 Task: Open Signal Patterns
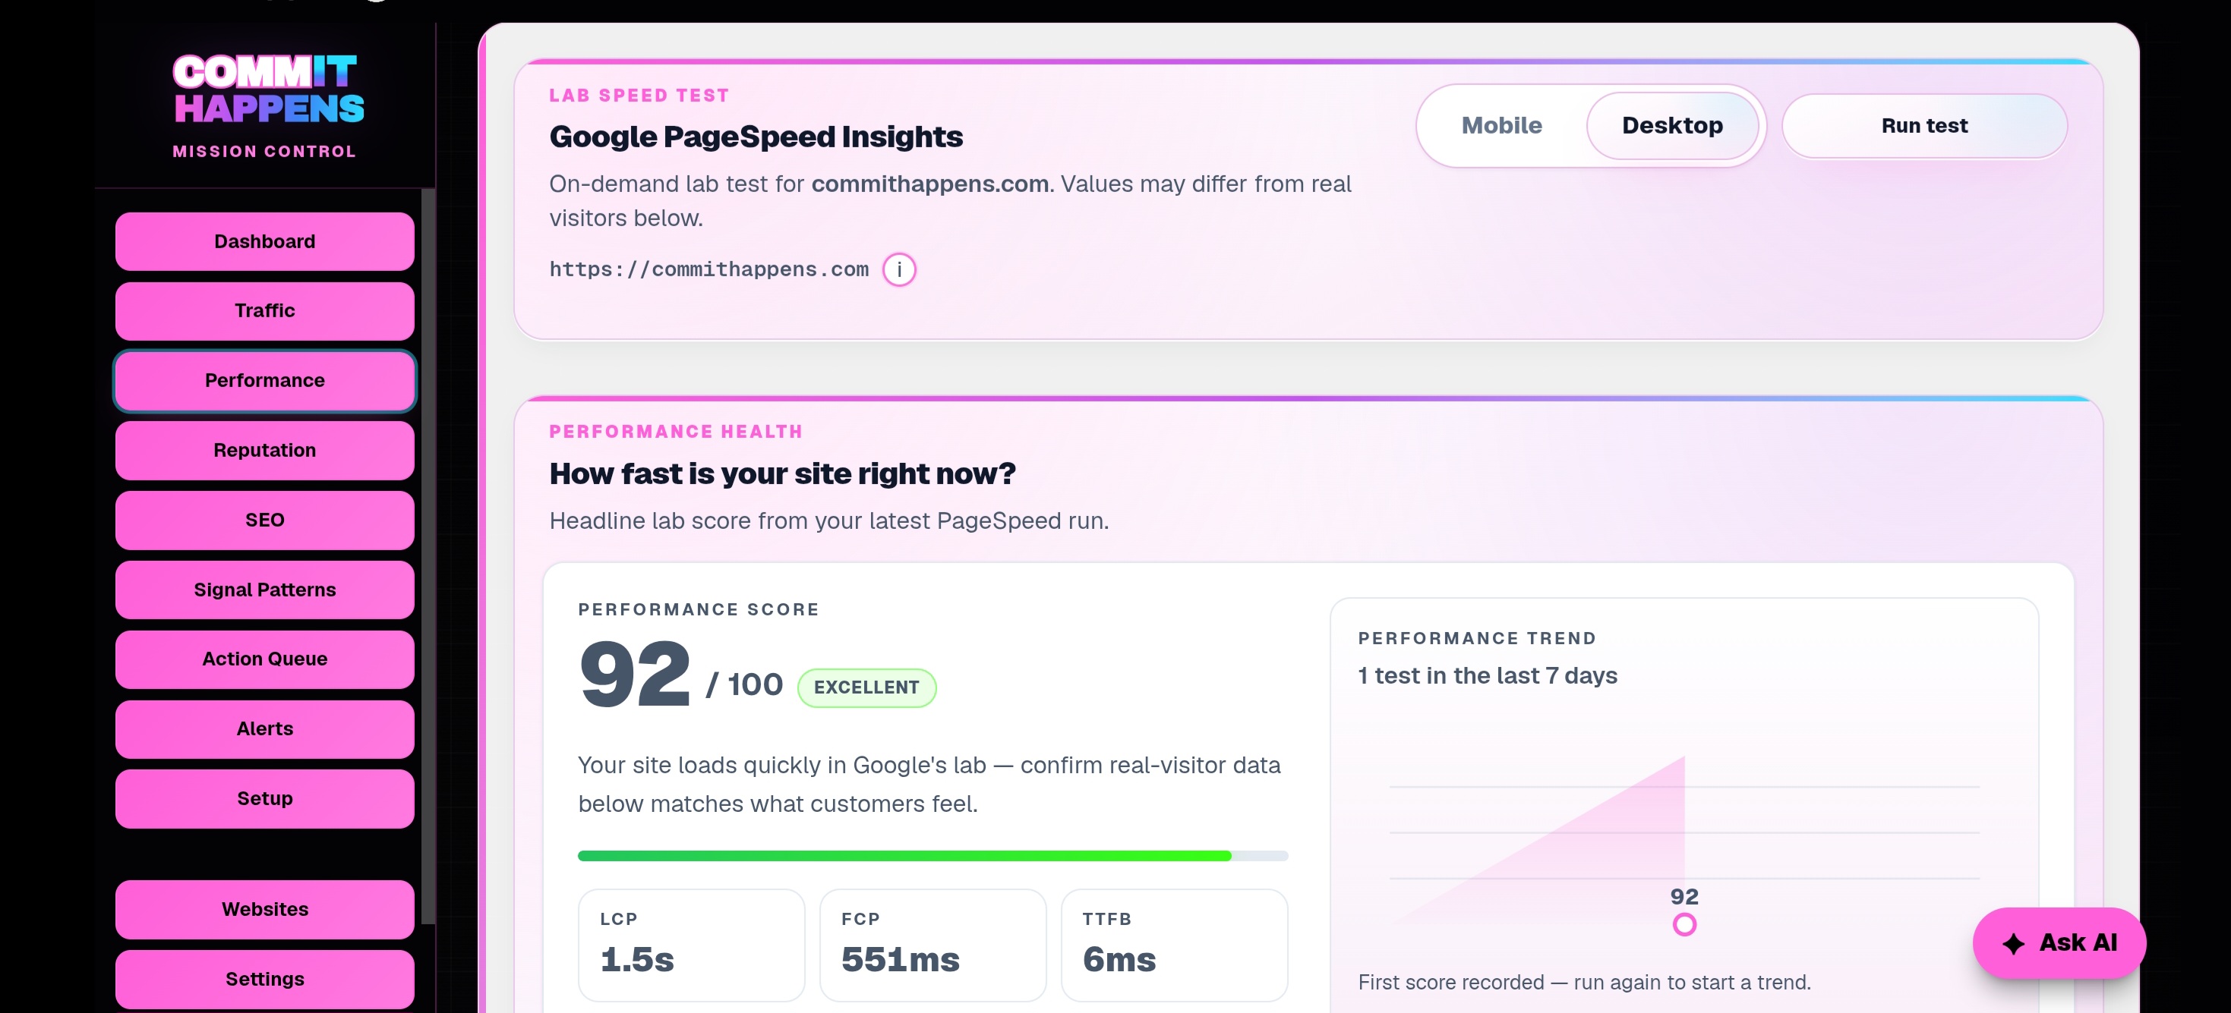[x=265, y=590]
